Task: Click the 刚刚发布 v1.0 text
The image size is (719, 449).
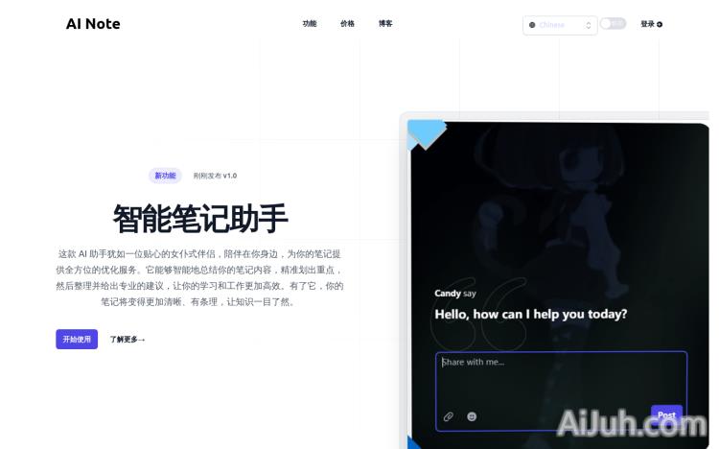Action: tap(215, 176)
